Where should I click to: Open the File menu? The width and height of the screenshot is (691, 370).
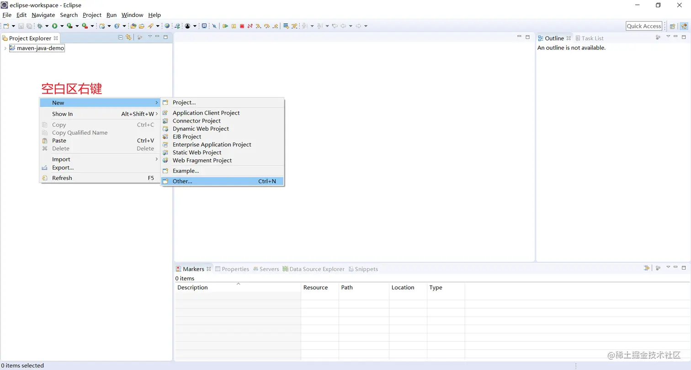pos(7,15)
